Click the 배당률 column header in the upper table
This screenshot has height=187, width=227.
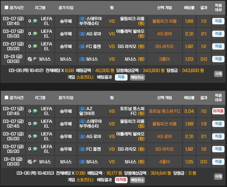[x=189, y=8]
